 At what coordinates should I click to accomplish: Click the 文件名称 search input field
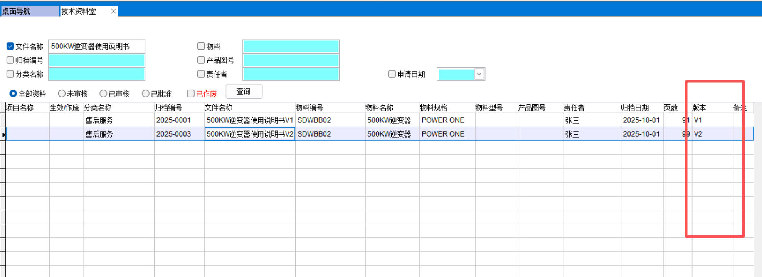point(96,46)
